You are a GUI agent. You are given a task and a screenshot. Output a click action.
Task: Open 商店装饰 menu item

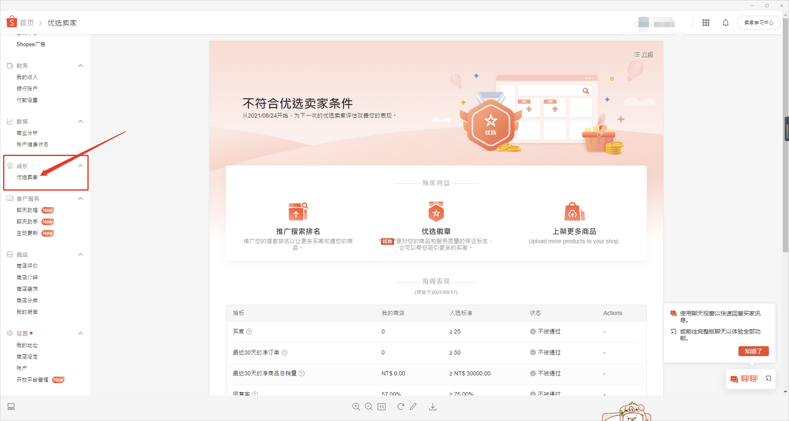pos(27,289)
